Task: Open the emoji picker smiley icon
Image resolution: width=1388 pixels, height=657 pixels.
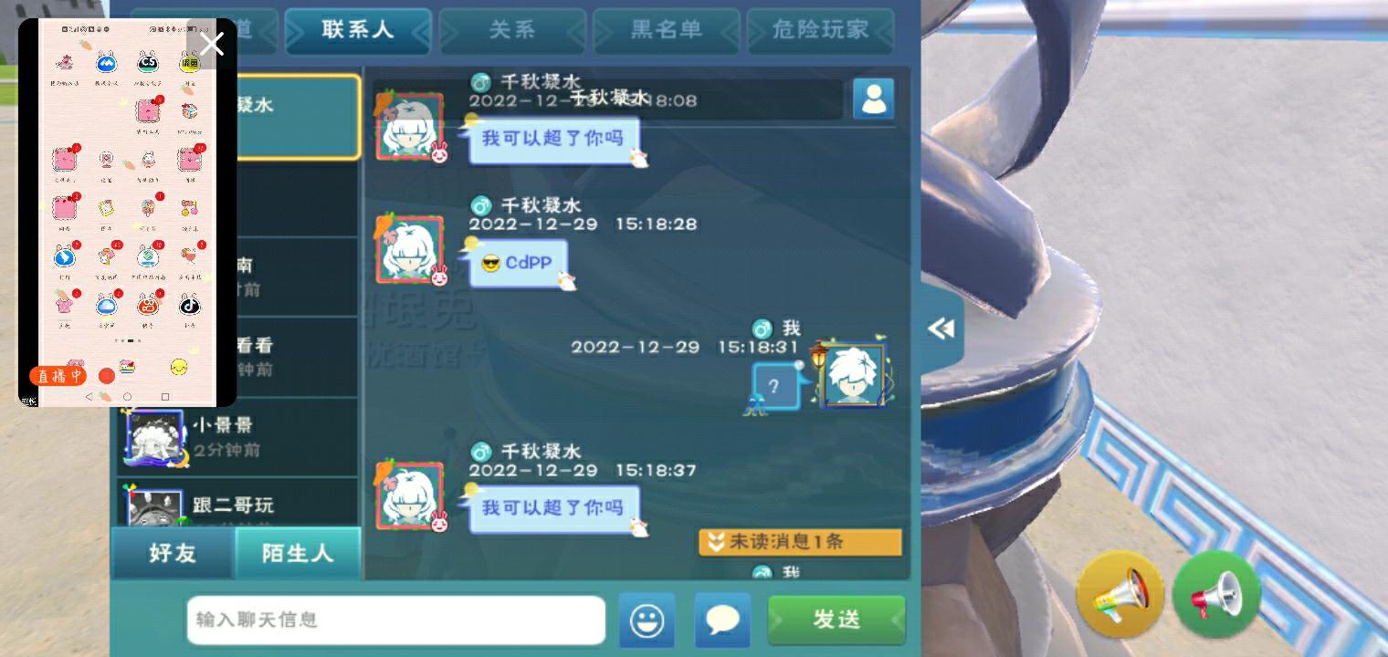Action: point(647,620)
